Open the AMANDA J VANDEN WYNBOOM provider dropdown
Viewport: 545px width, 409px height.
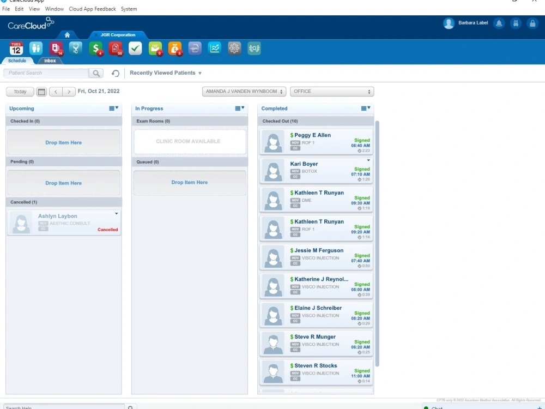(x=244, y=92)
